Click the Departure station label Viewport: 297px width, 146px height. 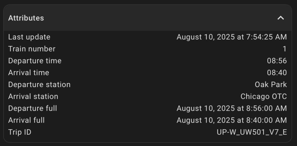tap(39, 85)
